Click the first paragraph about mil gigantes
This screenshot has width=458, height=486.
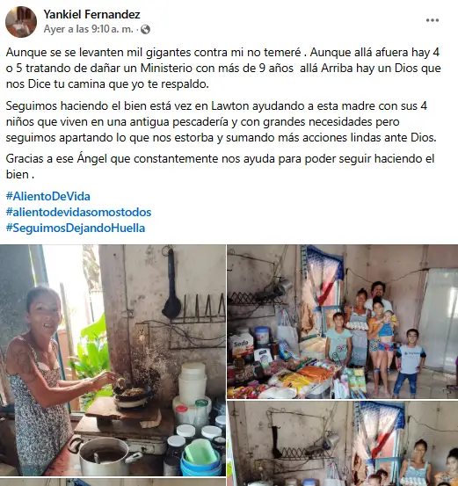tap(223, 68)
